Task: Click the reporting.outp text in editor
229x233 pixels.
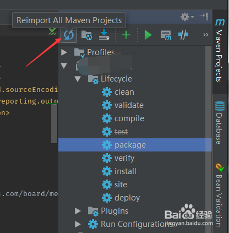Action: (29, 101)
